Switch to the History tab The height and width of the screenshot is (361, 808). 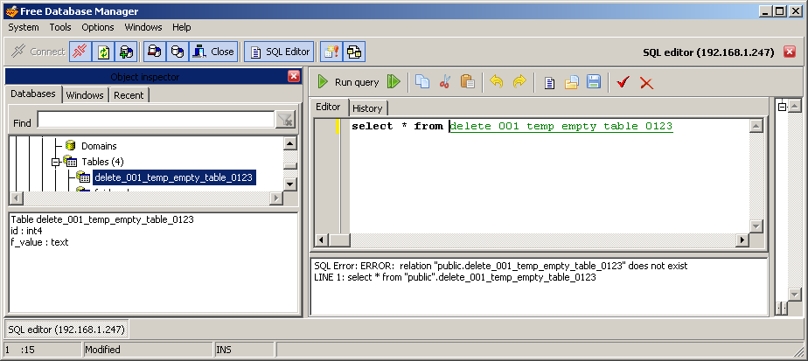367,108
